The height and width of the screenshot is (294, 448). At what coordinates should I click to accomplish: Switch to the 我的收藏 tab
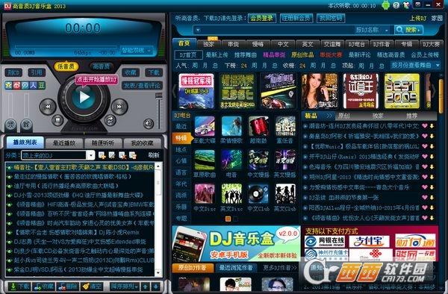(142, 143)
